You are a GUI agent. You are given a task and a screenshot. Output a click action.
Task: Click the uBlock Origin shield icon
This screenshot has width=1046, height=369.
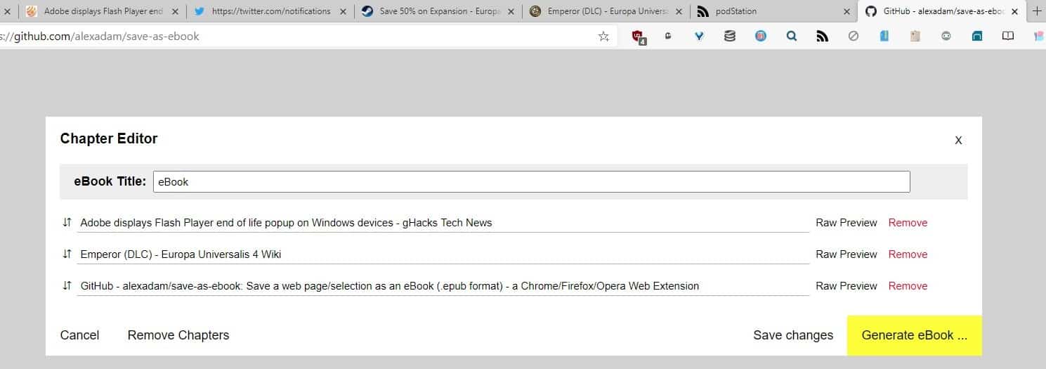coord(638,37)
